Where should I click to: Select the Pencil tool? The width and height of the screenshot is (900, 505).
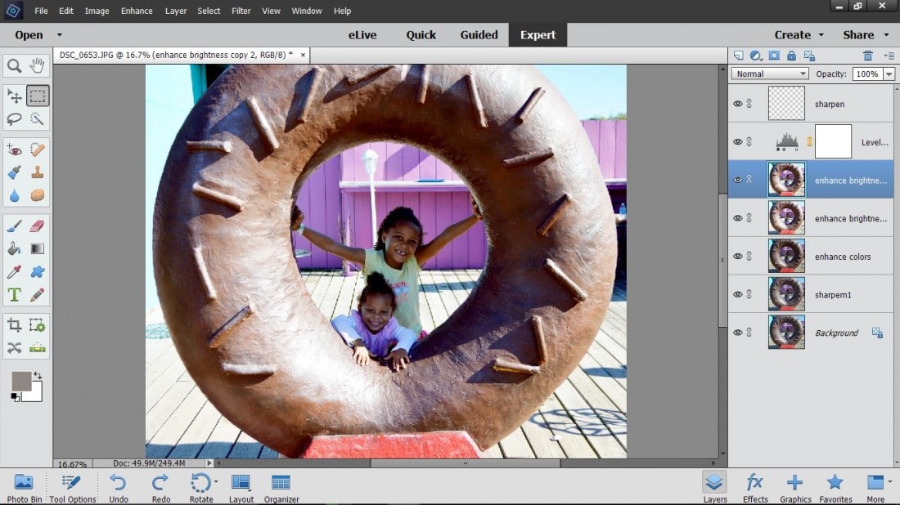point(38,295)
